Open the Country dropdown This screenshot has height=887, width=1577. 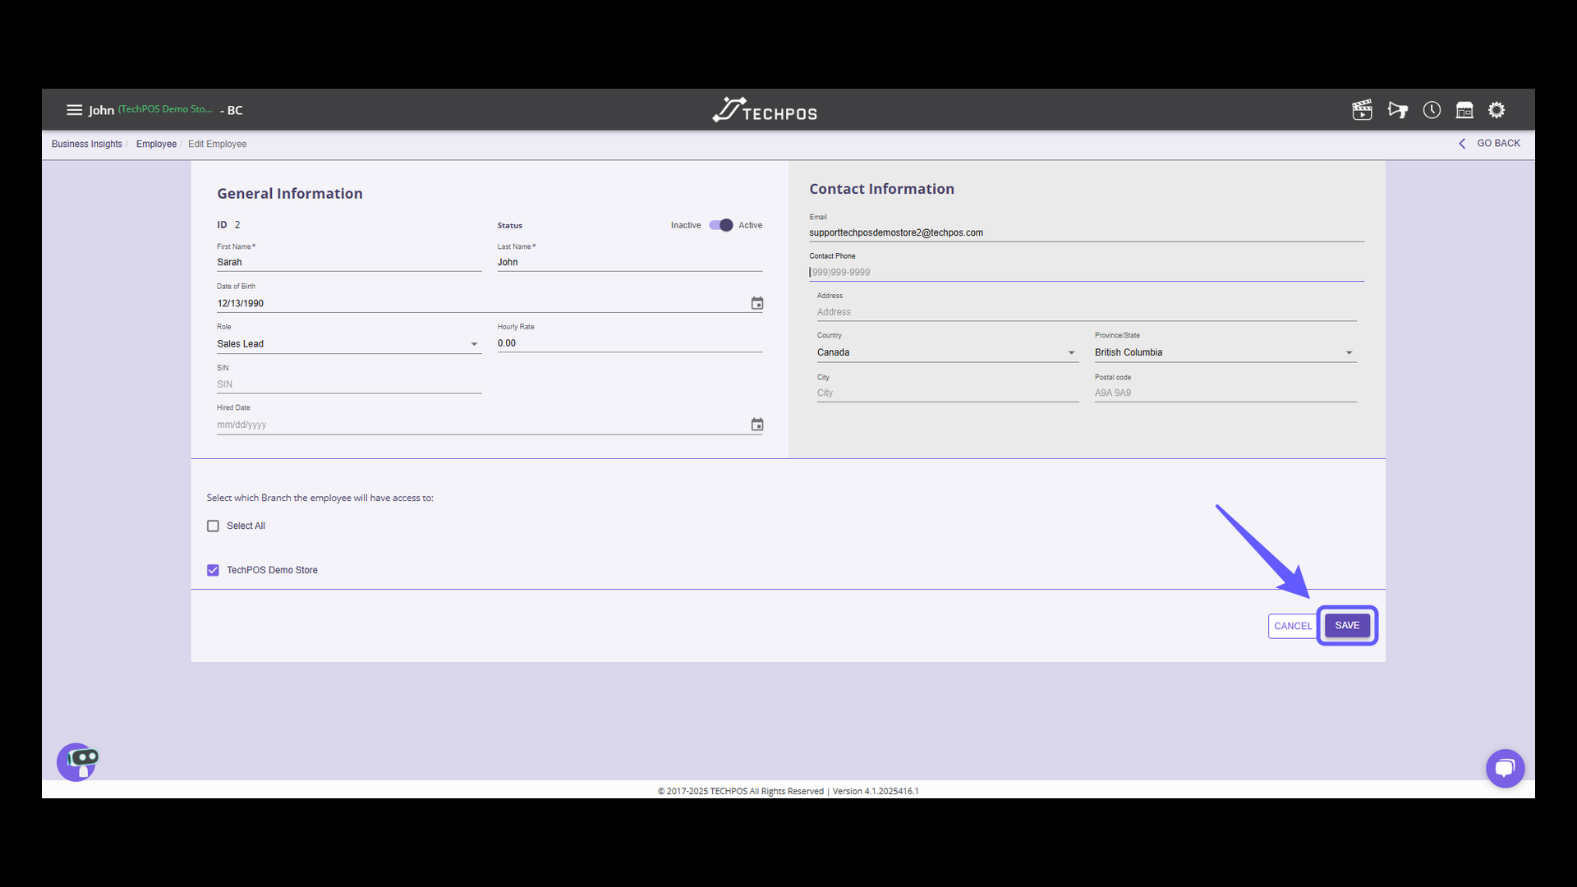coord(1070,352)
